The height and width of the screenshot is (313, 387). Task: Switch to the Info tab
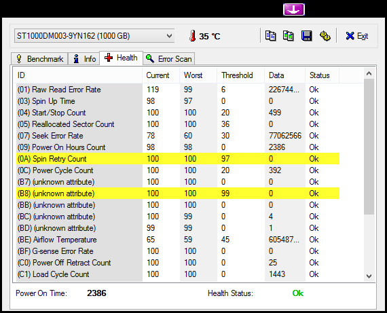tap(84, 59)
